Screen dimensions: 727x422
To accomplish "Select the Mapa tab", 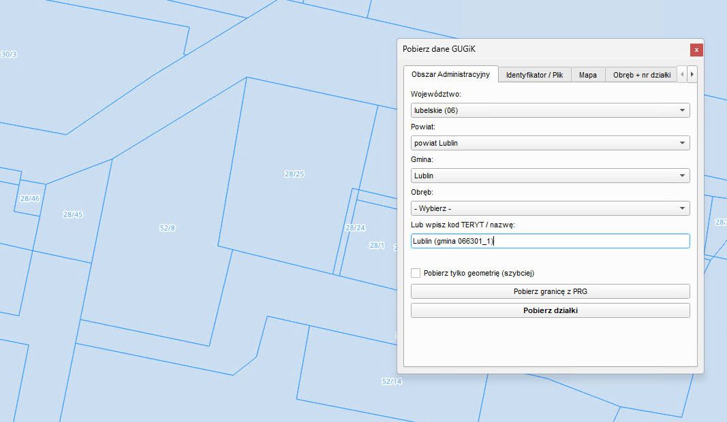I will (x=587, y=75).
